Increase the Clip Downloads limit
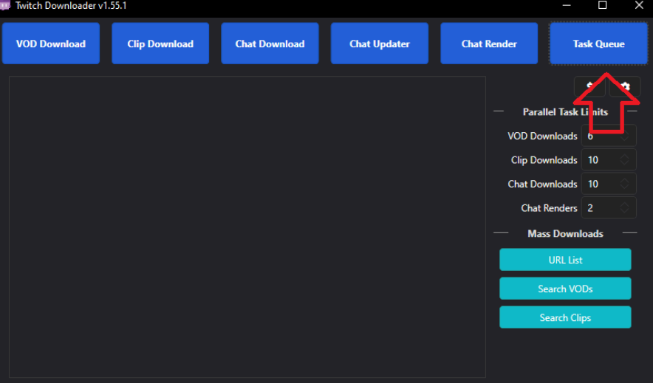Image resolution: width=653 pixels, height=383 pixels. point(624,156)
